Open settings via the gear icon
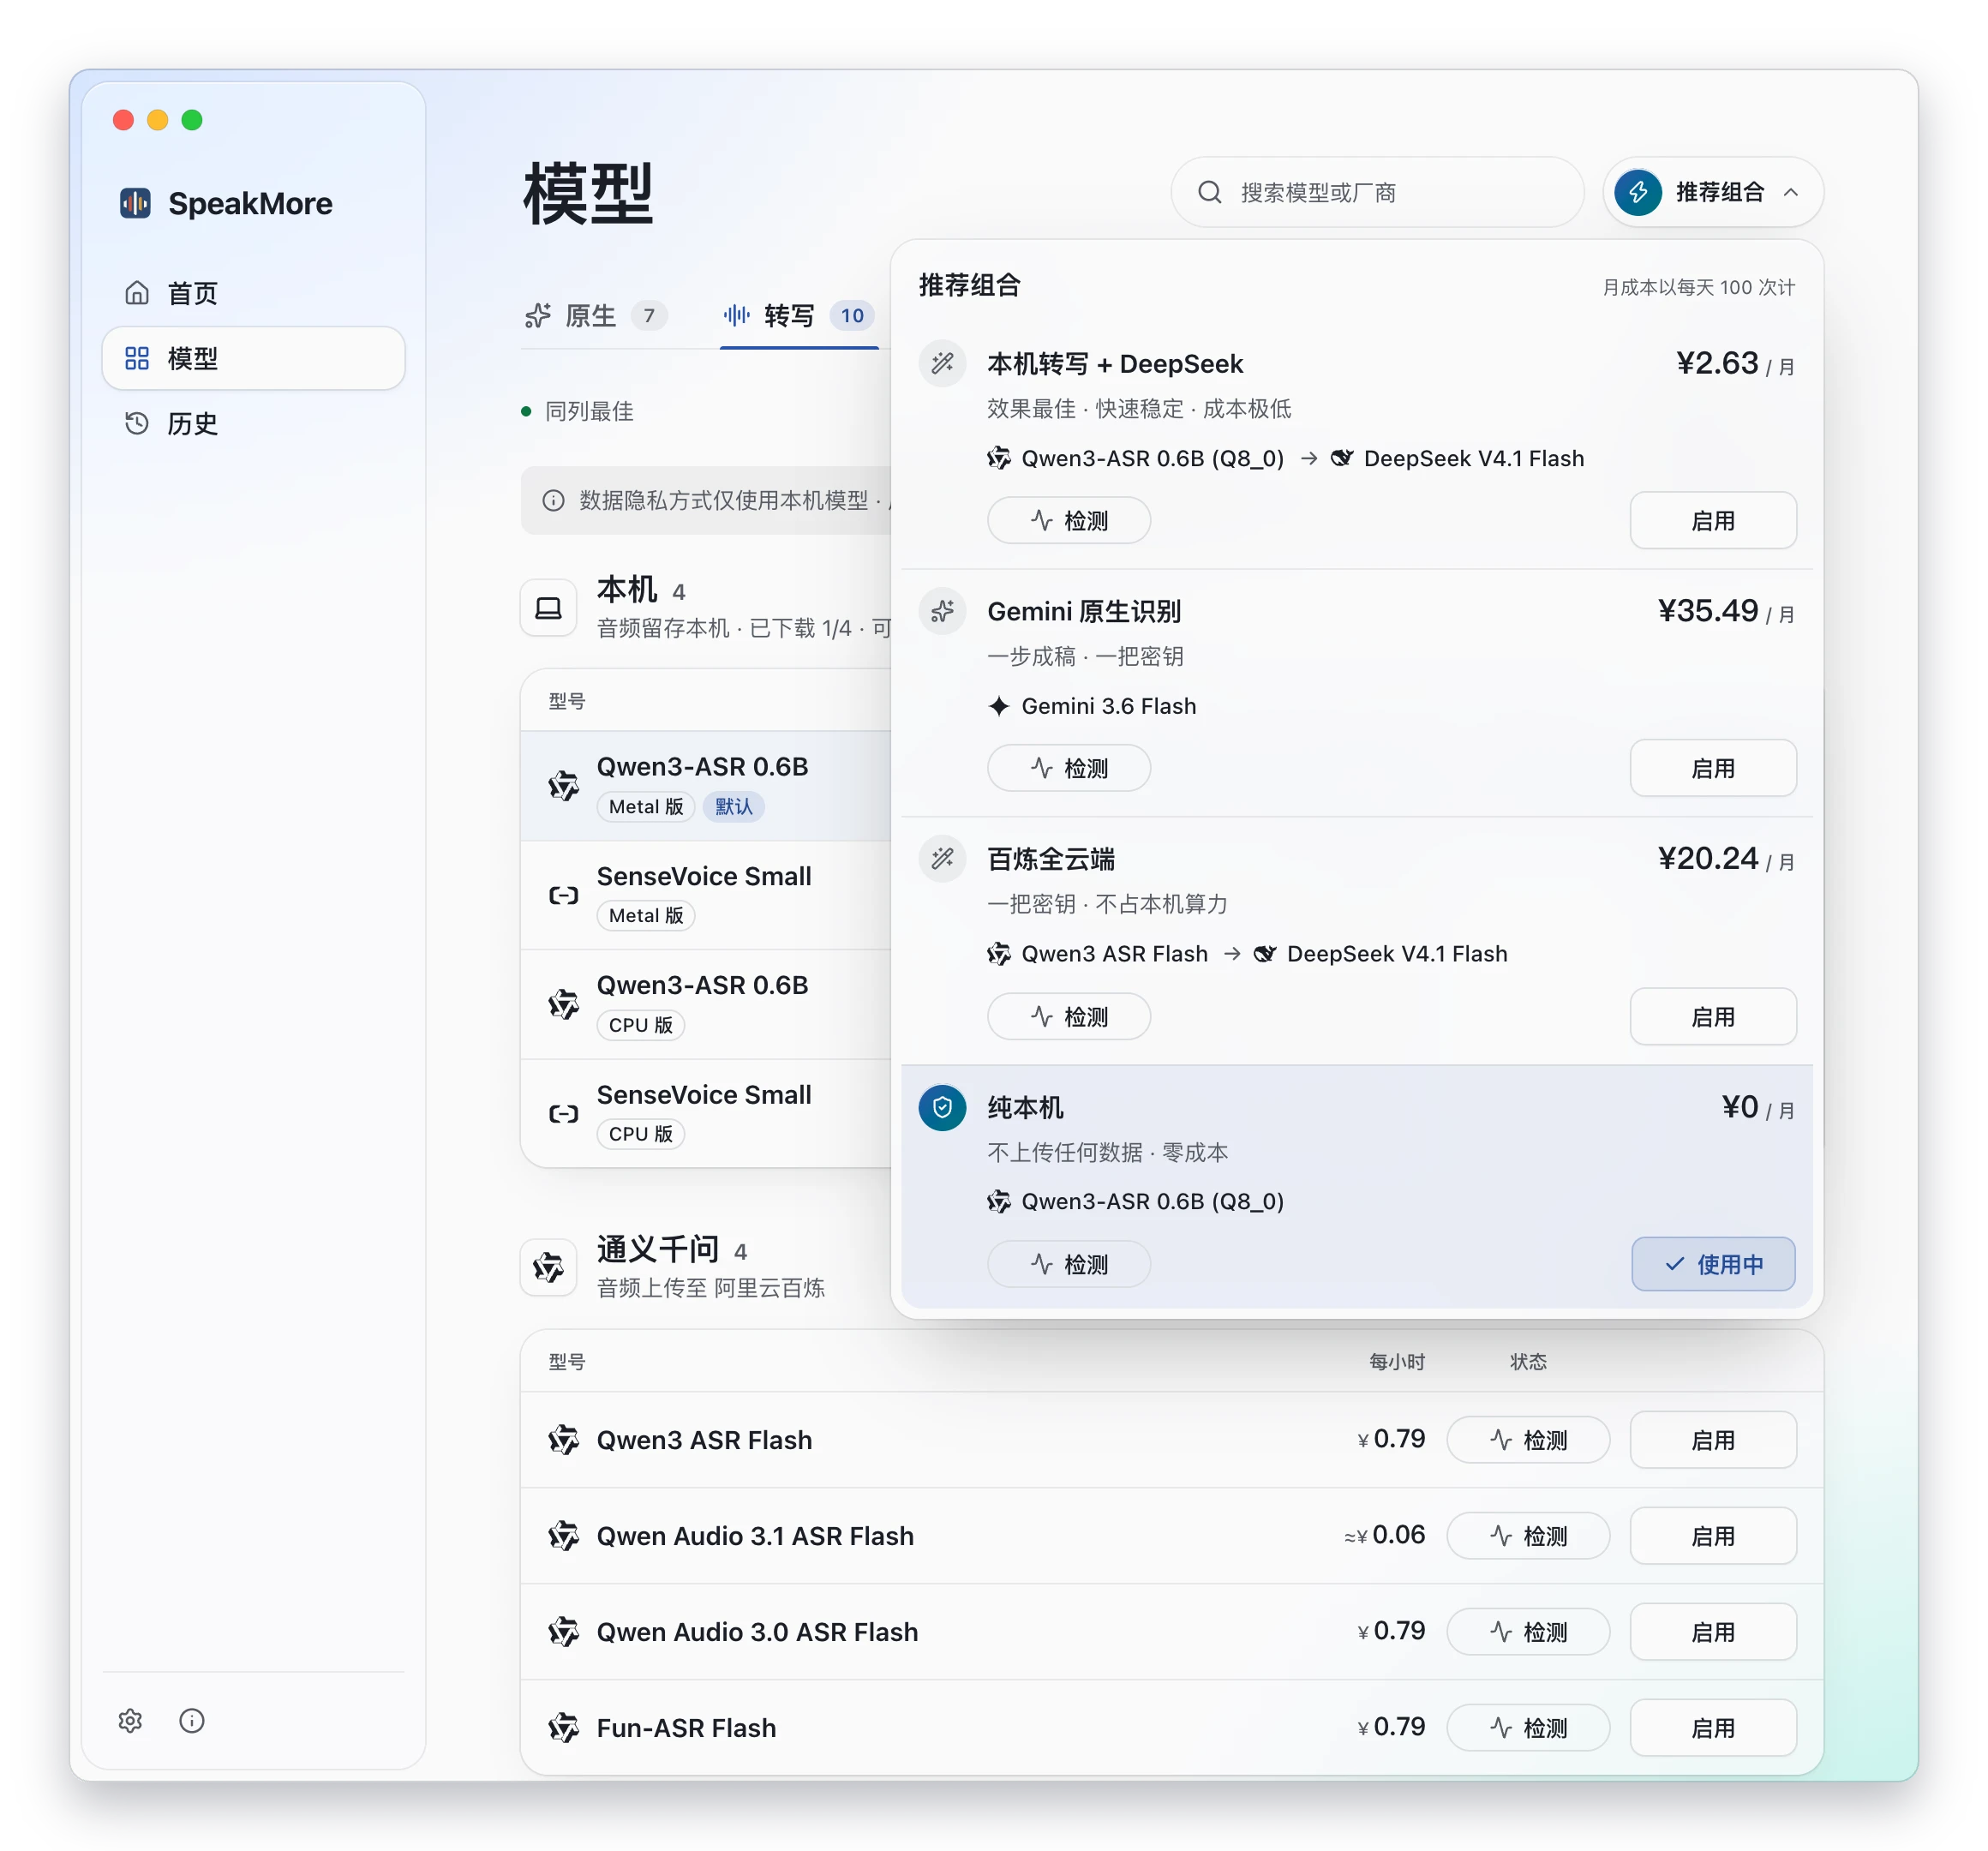Image resolution: width=1988 pixels, height=1851 pixels. coord(130,1720)
